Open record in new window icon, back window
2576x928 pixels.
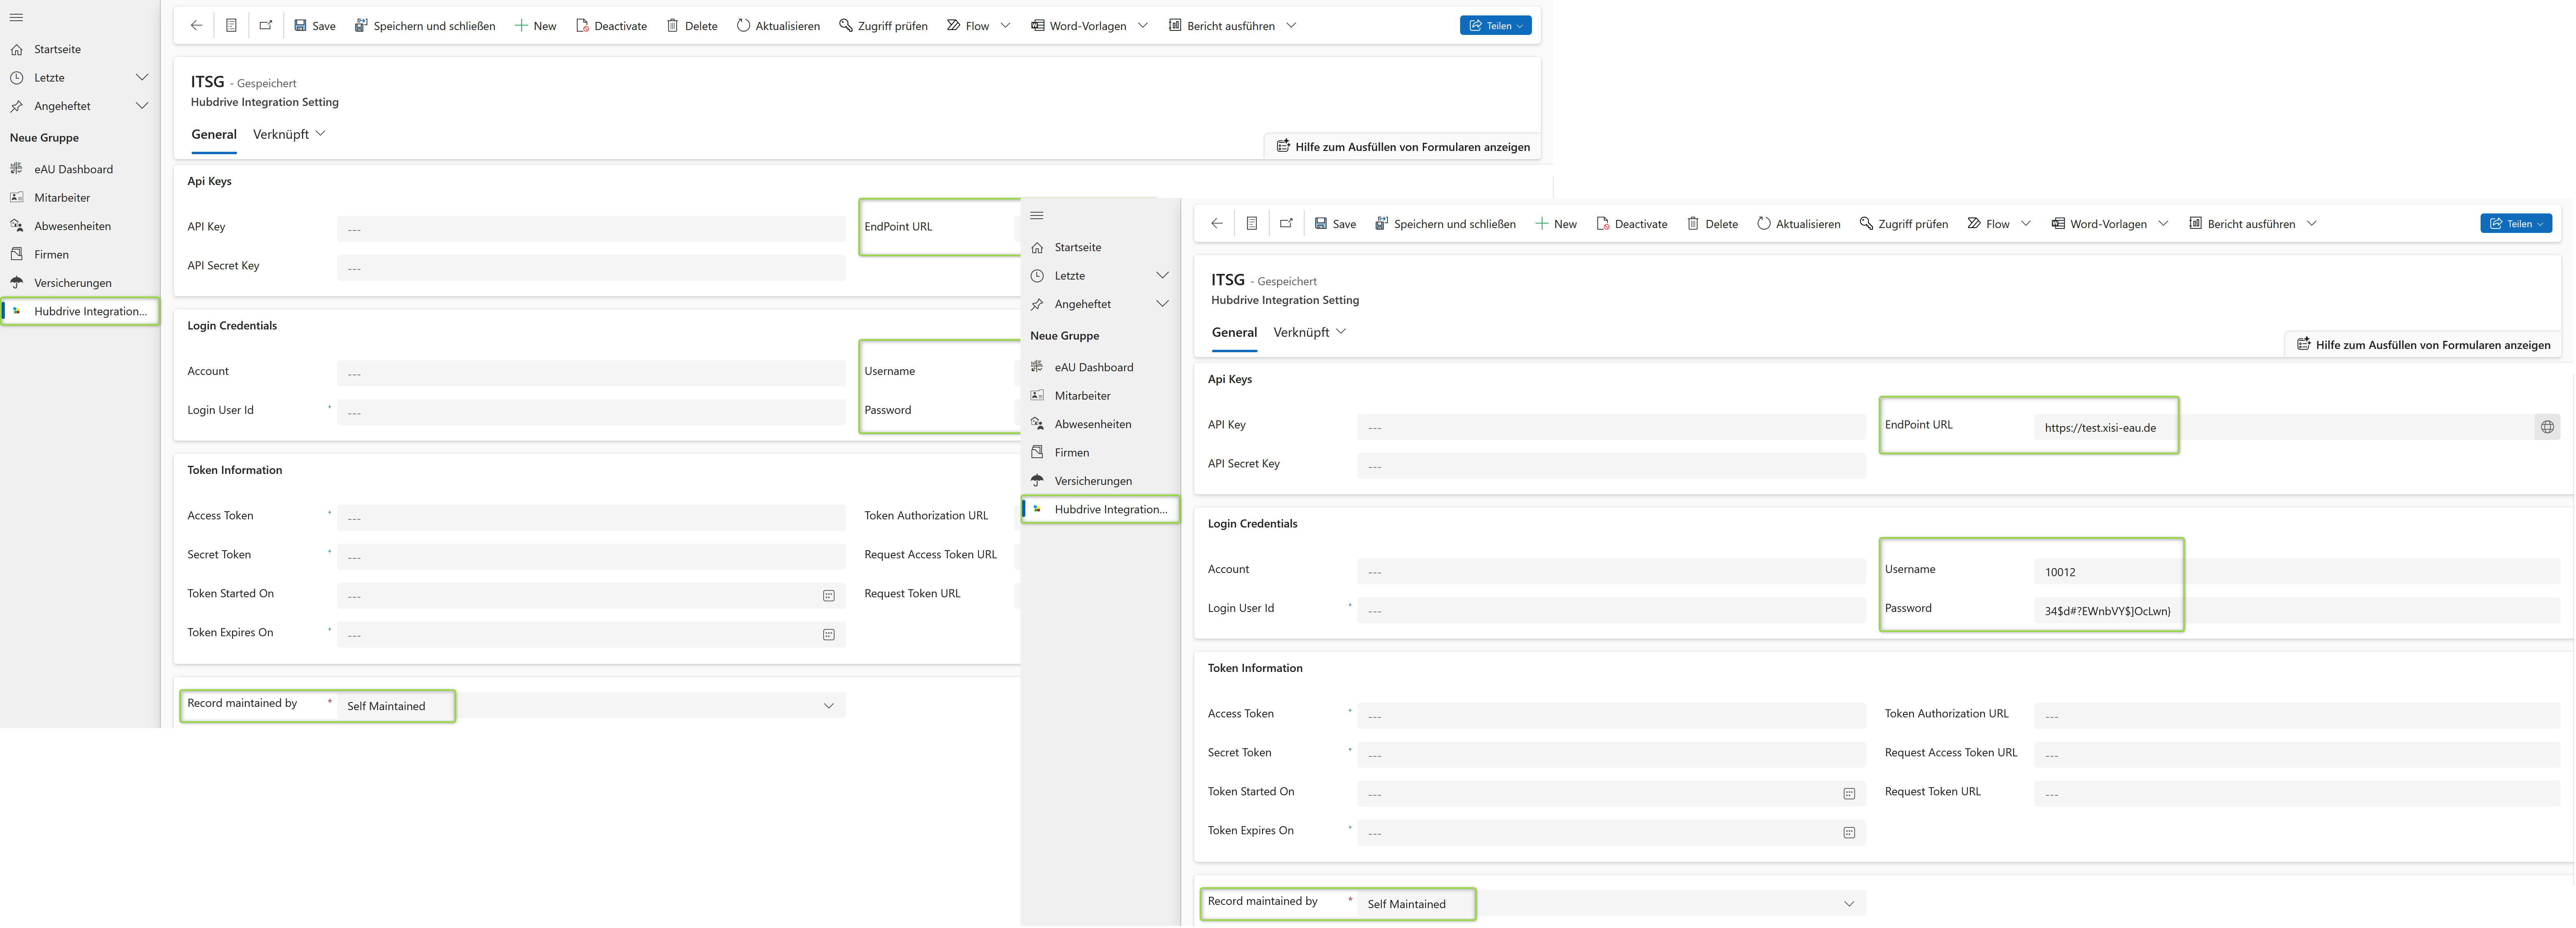point(266,26)
